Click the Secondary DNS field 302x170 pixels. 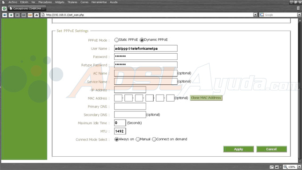(x=130, y=115)
